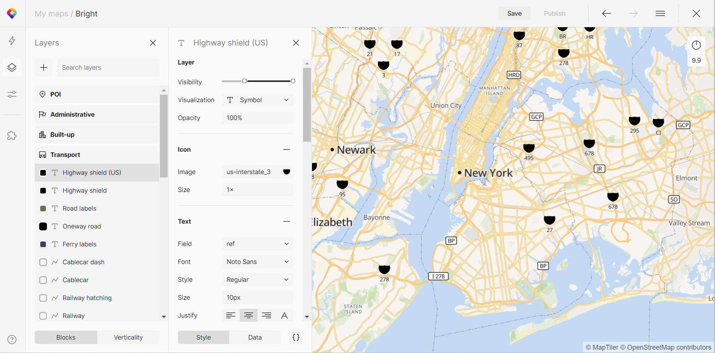Click the color swatch of Road labels layer
The width and height of the screenshot is (715, 353).
[43, 208]
